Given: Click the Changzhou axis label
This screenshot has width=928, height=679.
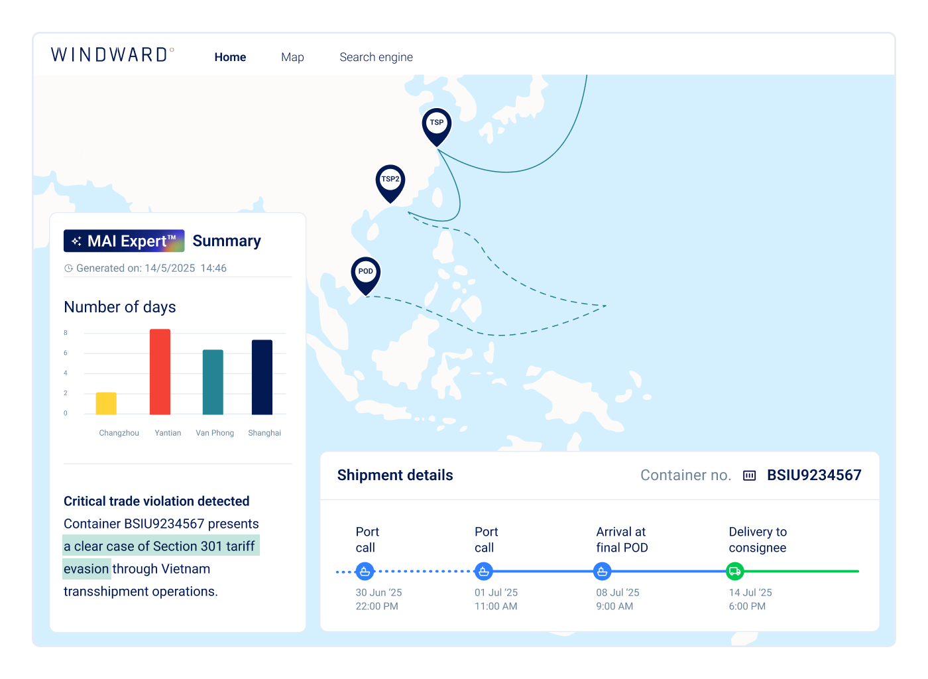Looking at the screenshot, I should pos(119,433).
